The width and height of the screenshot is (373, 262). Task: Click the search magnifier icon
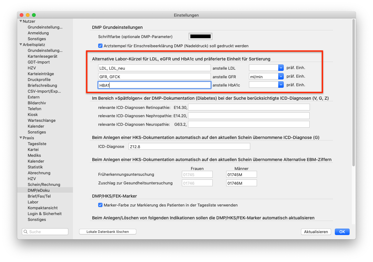pyautogui.click(x=26, y=232)
